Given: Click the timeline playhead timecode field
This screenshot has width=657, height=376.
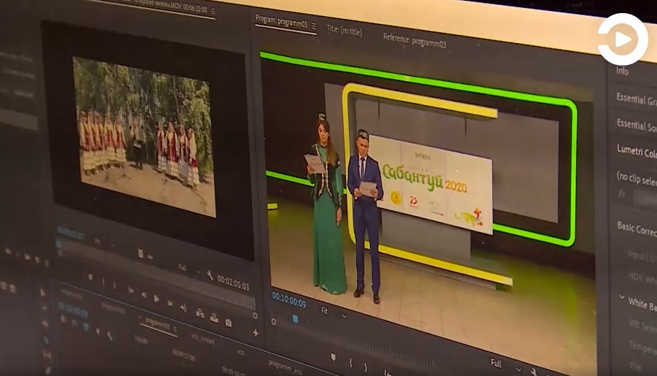Looking at the screenshot, I should (x=72, y=310).
